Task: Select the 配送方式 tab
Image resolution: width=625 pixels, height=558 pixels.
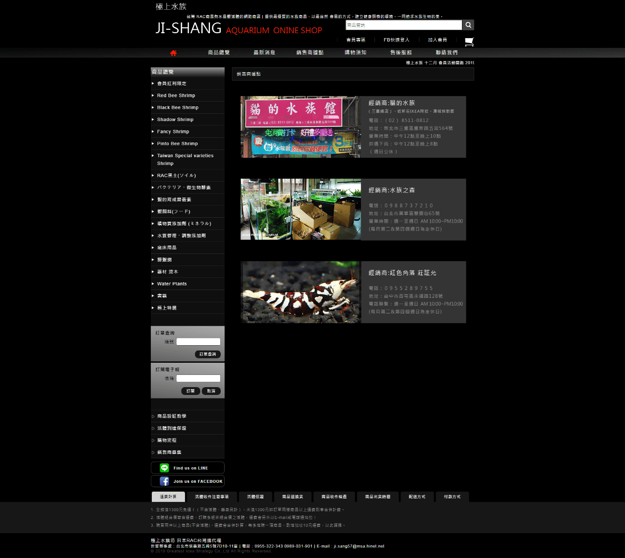Action: pyautogui.click(x=417, y=497)
